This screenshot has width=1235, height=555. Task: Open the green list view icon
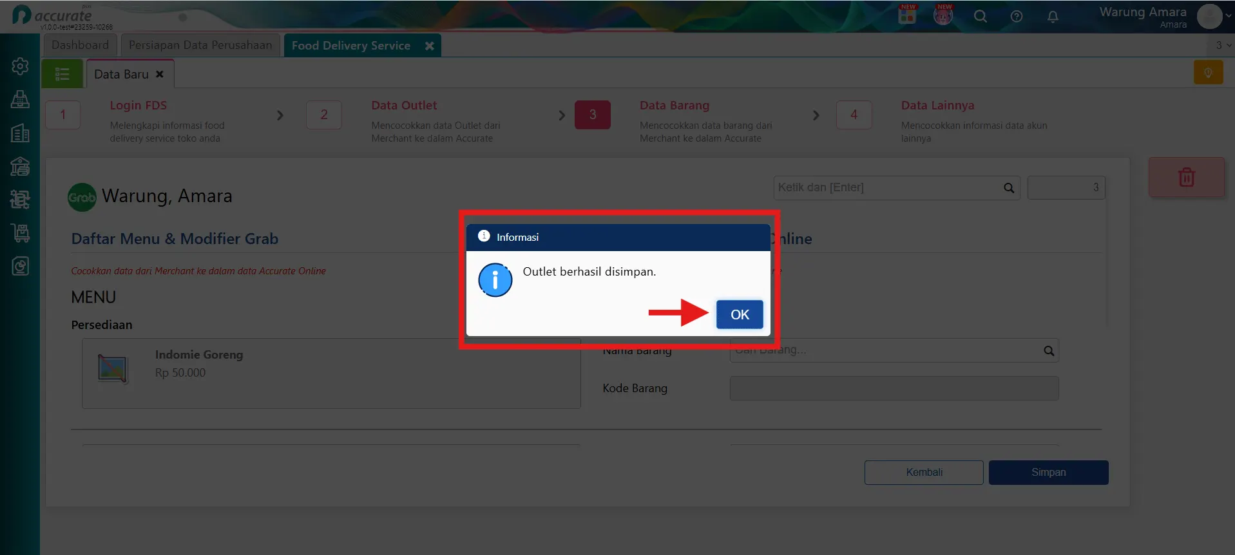coord(62,74)
